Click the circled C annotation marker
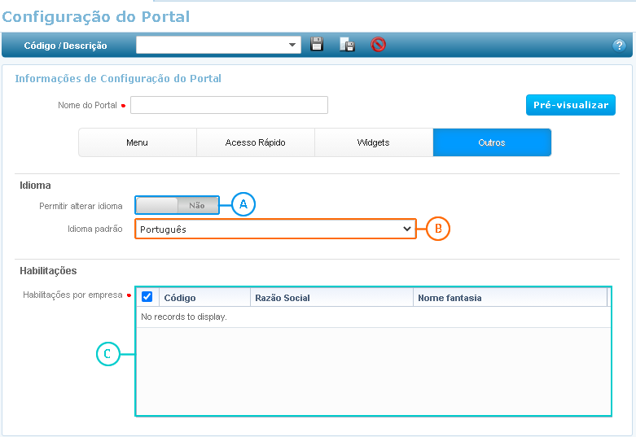 108,354
